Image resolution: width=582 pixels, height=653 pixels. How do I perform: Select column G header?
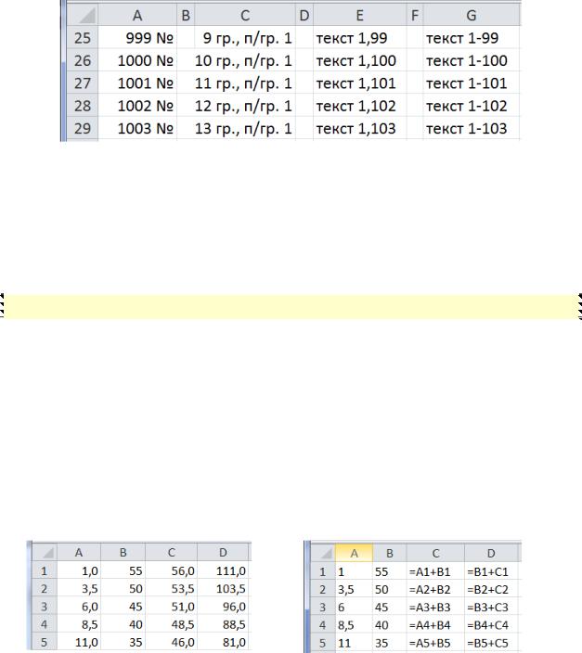point(472,16)
